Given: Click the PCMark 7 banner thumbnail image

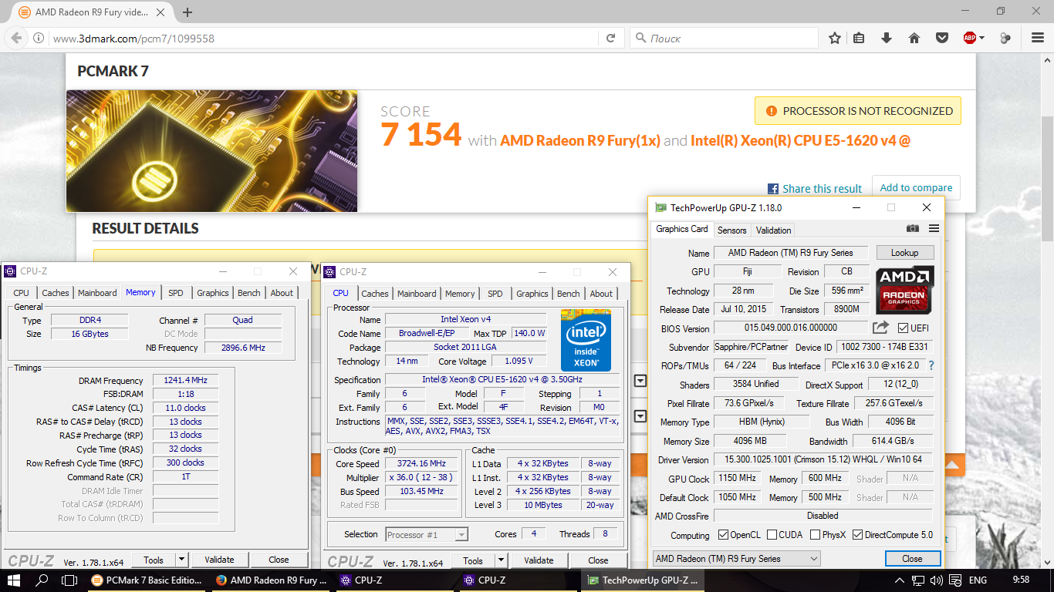Looking at the screenshot, I should pos(212,150).
